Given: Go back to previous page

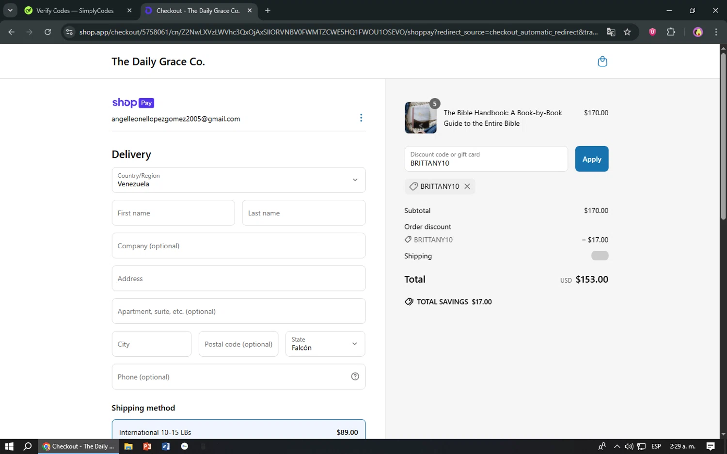Looking at the screenshot, I should tap(12, 32).
